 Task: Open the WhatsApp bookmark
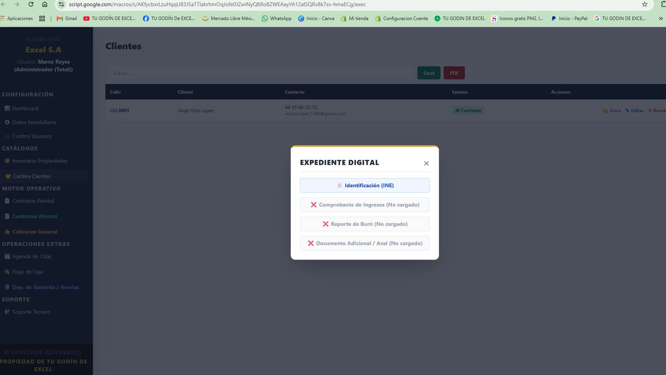pos(277,18)
